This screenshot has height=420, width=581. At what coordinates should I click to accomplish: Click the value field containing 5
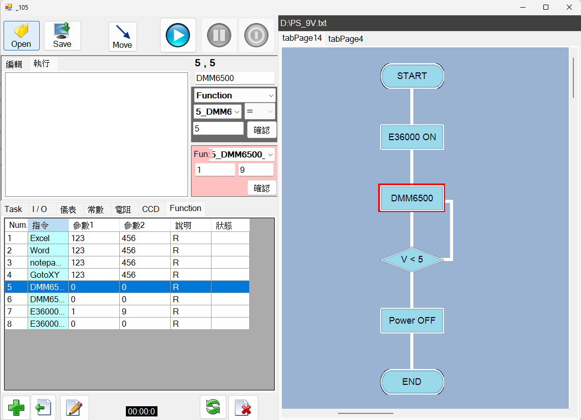[218, 128]
